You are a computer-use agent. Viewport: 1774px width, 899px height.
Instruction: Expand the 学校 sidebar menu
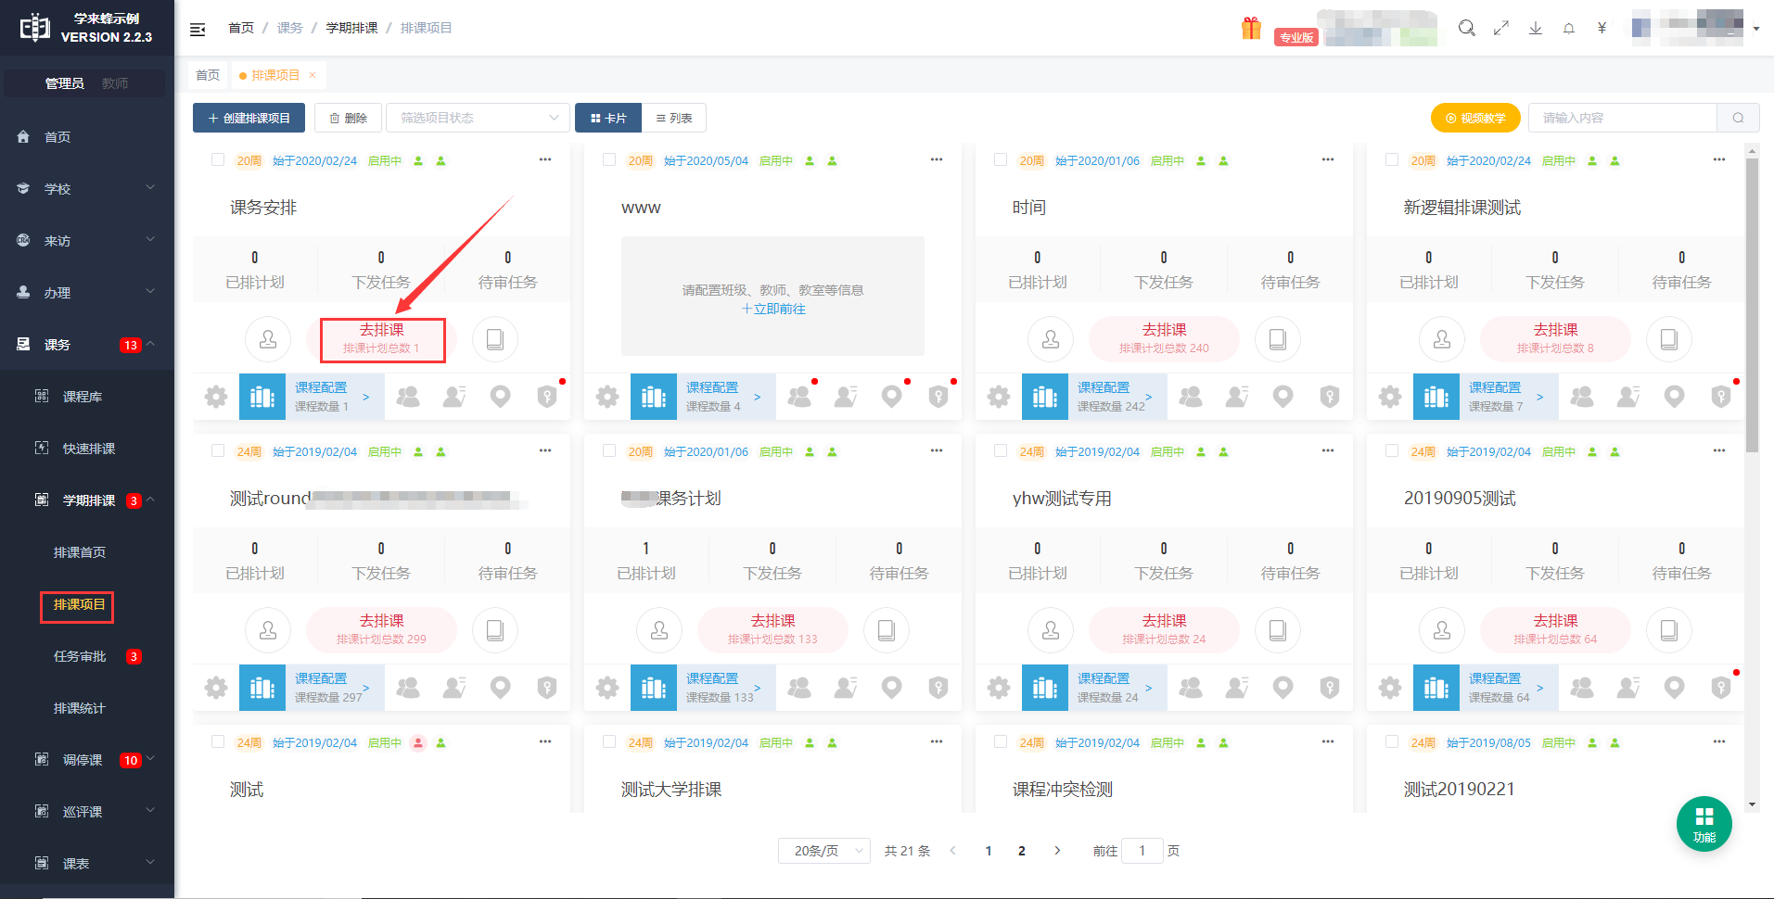(86, 189)
